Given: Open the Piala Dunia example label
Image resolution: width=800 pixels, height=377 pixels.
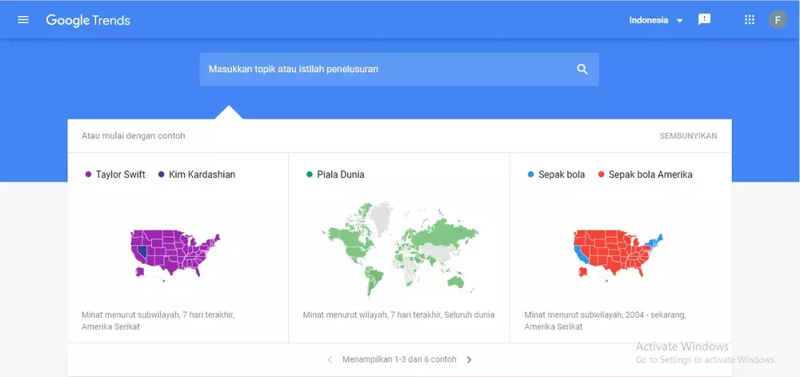Looking at the screenshot, I should 341,174.
